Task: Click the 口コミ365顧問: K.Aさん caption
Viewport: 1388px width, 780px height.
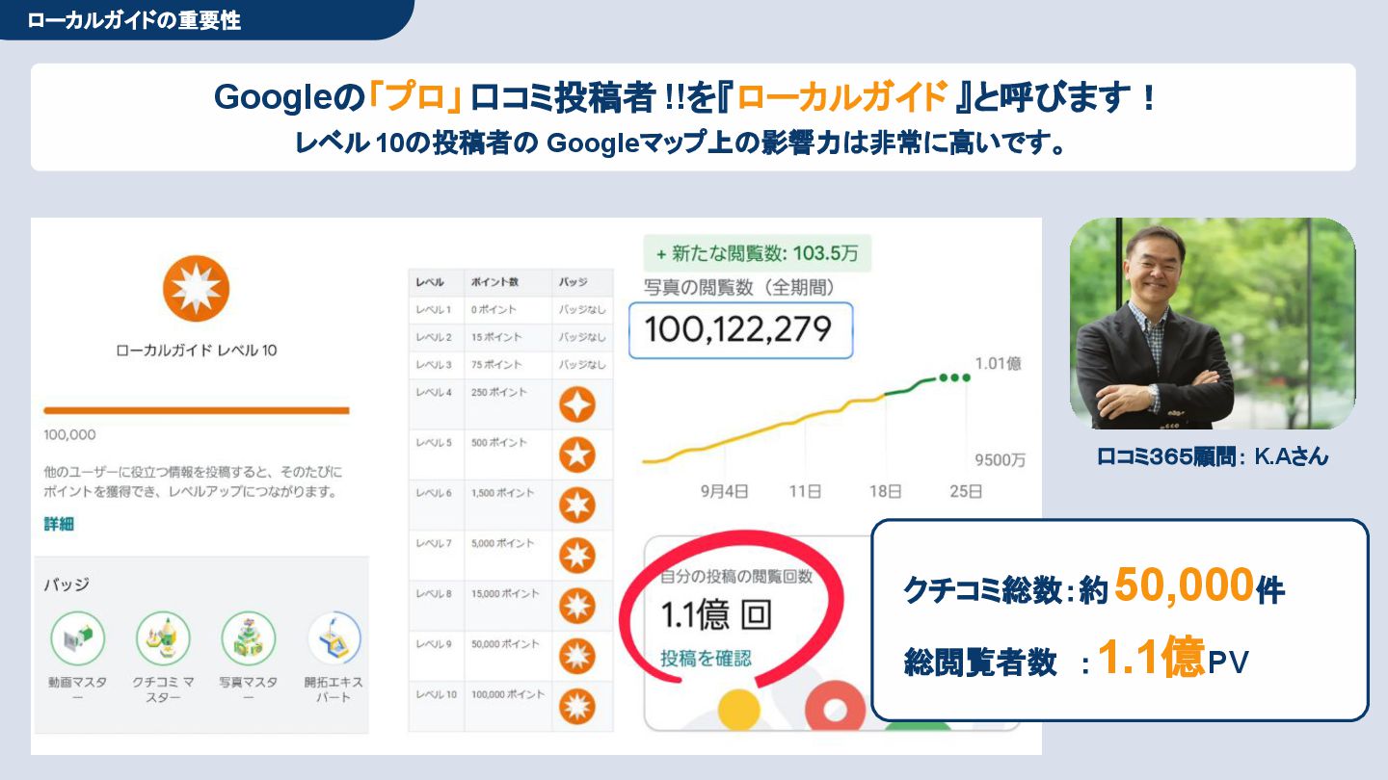Action: tap(1213, 457)
